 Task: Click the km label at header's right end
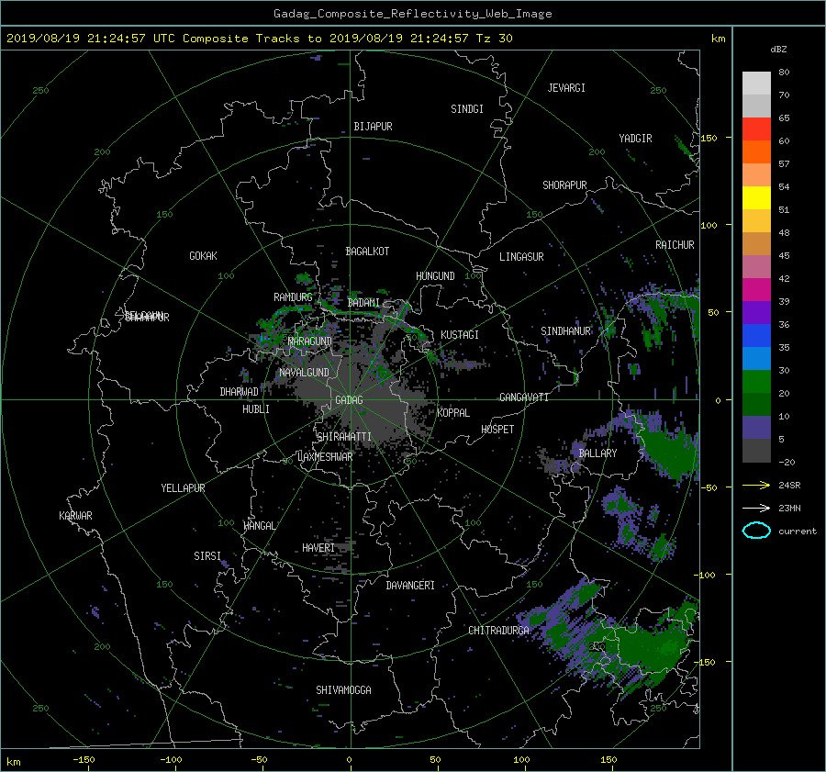[718, 39]
